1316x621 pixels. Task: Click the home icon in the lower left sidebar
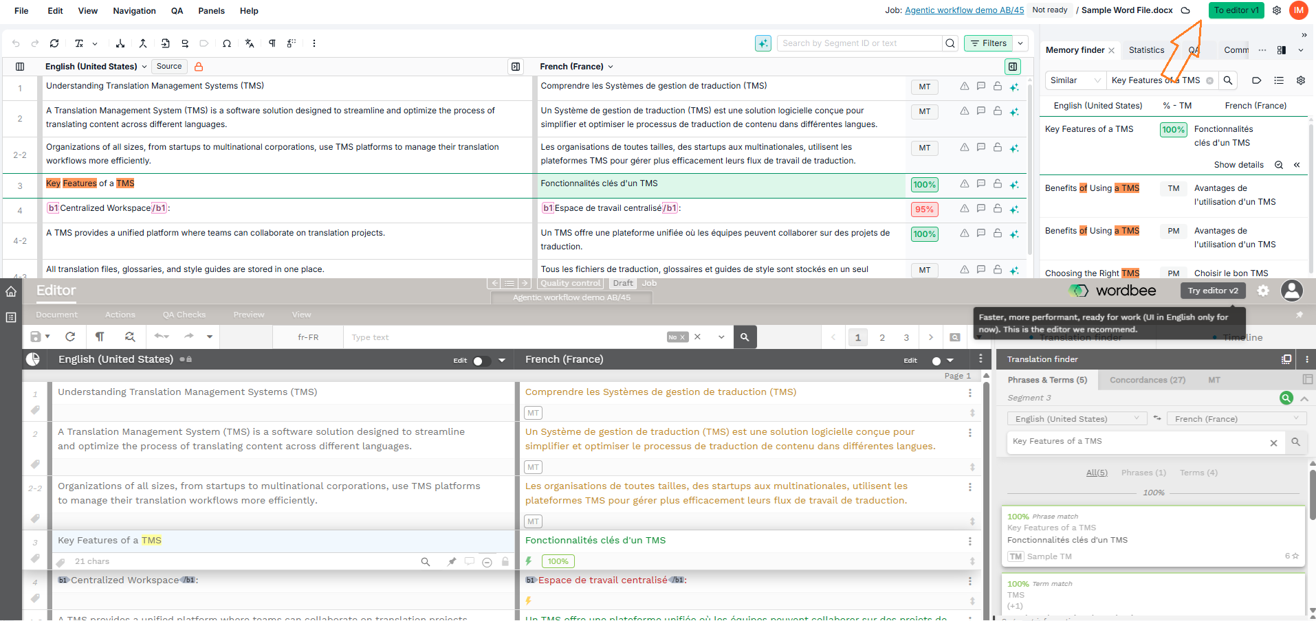tap(11, 291)
